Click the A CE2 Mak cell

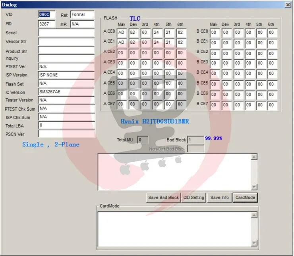pyautogui.click(x=122, y=53)
